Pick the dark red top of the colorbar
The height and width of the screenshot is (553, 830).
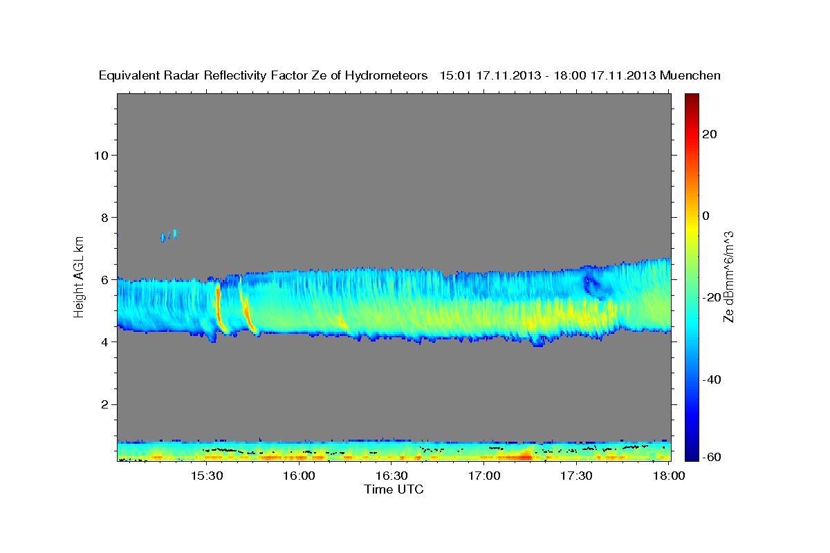(x=691, y=99)
